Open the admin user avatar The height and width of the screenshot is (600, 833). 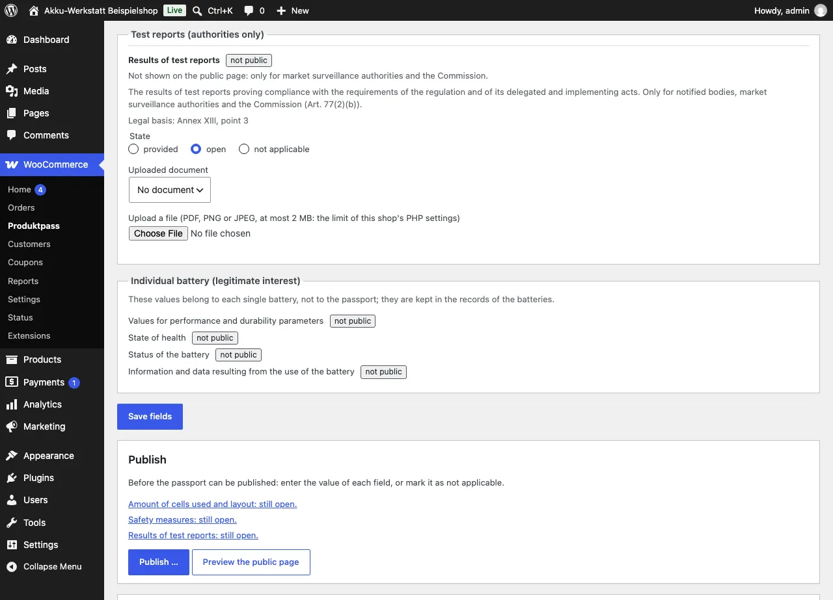coord(821,10)
